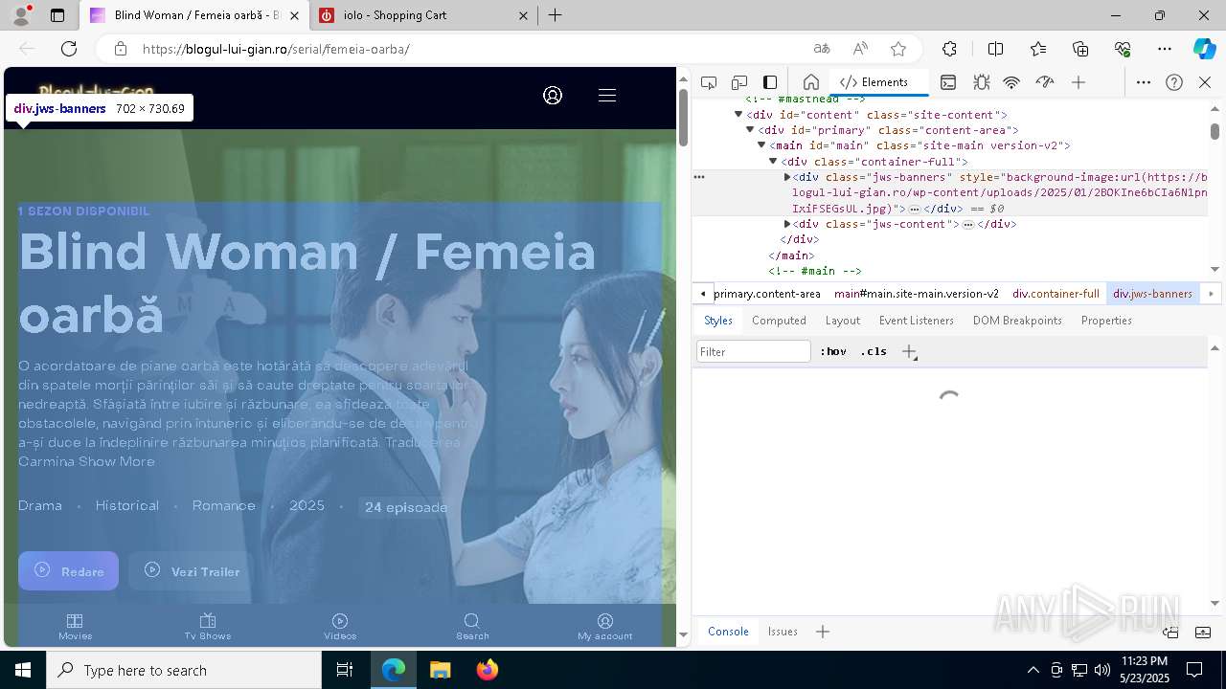Open the Sources bug icon
Image resolution: width=1226 pixels, height=689 pixels.
(981, 82)
